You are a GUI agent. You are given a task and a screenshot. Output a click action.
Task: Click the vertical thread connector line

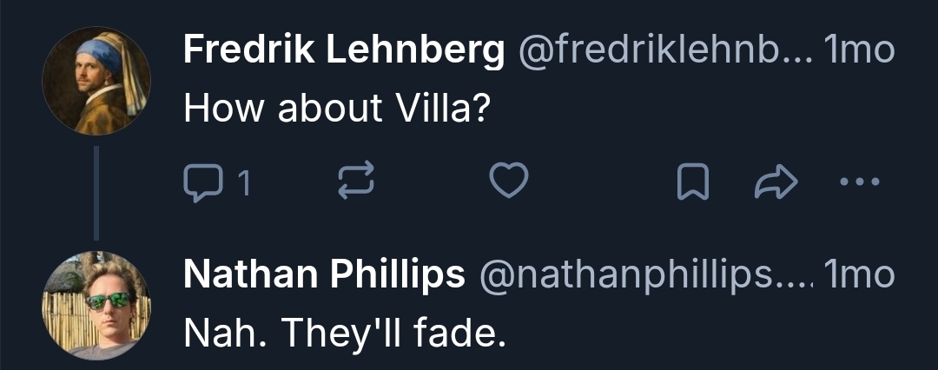pos(96,193)
